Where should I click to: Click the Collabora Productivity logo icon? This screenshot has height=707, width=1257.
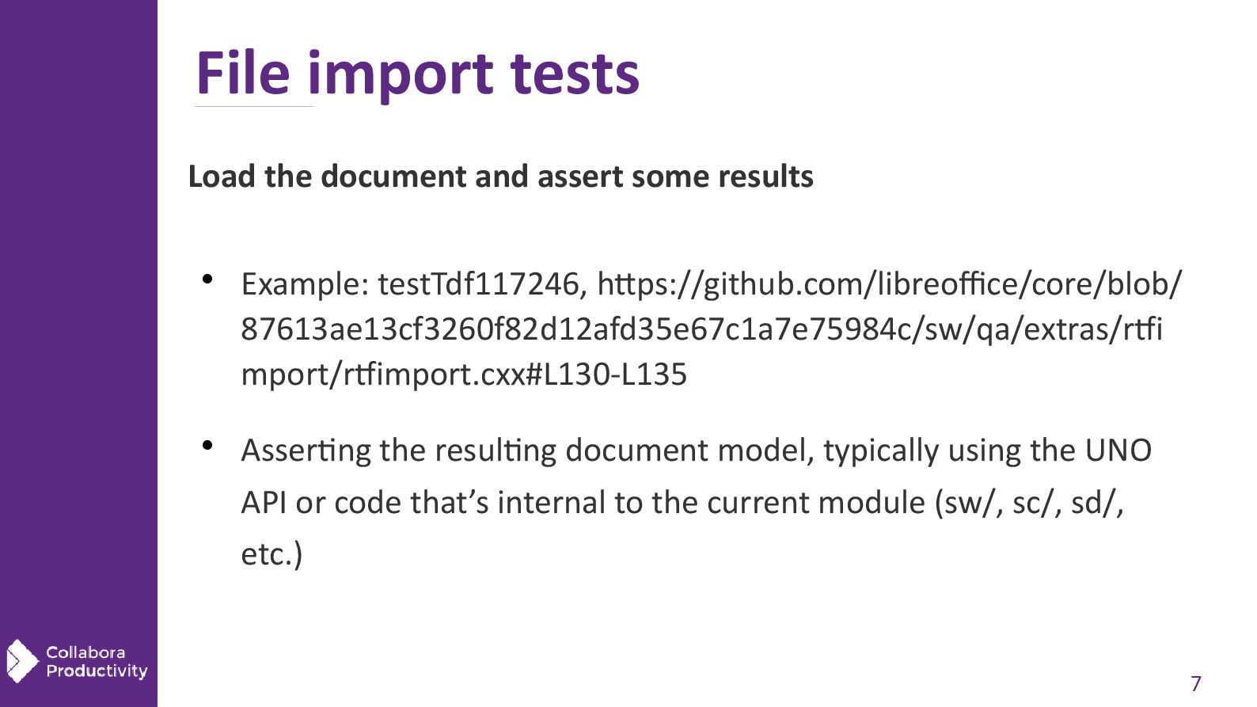[x=21, y=661]
